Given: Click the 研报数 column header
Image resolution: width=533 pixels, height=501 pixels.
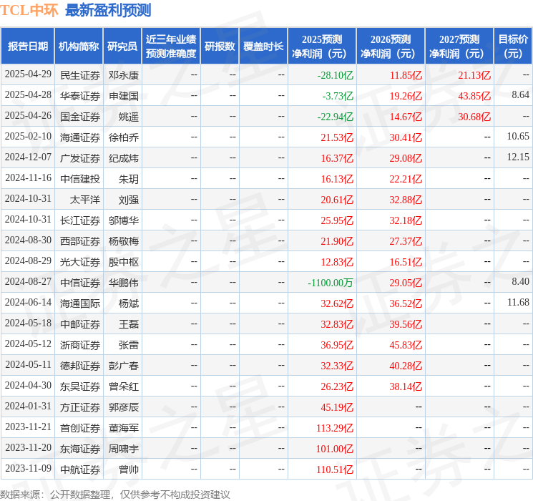Looking at the screenshot, I should 220,47.
